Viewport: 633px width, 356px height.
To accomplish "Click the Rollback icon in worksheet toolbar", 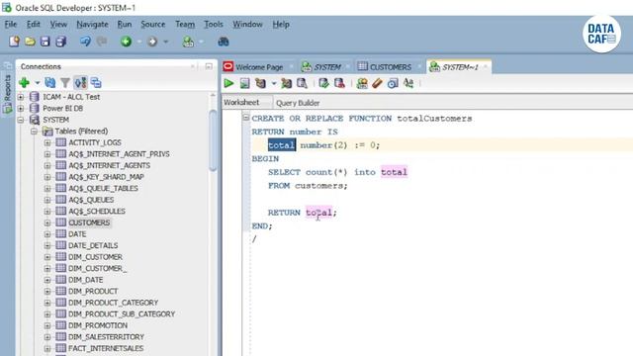I will pyautogui.click(x=339, y=83).
